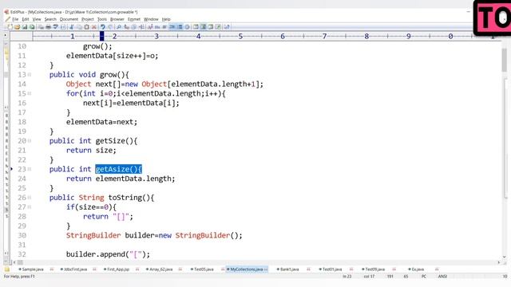The height and width of the screenshot is (287, 511).
Task: Click 'builder.append("[");' on line 32
Action: point(108,254)
